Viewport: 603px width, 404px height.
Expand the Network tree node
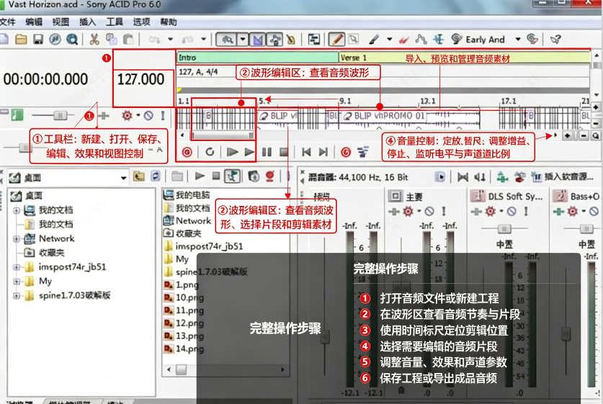pyautogui.click(x=16, y=238)
